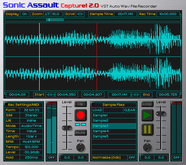This screenshot has width=186, height=165.
Task: Change the L/R value Inline
Action: [31, 121]
